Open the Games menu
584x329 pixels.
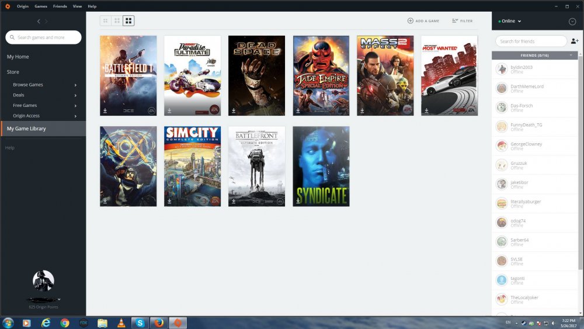pyautogui.click(x=41, y=6)
